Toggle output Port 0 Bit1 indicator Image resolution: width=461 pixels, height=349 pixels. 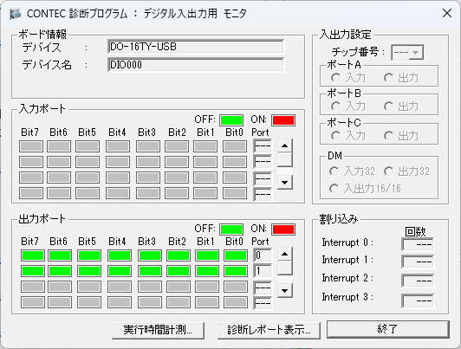tap(207, 255)
